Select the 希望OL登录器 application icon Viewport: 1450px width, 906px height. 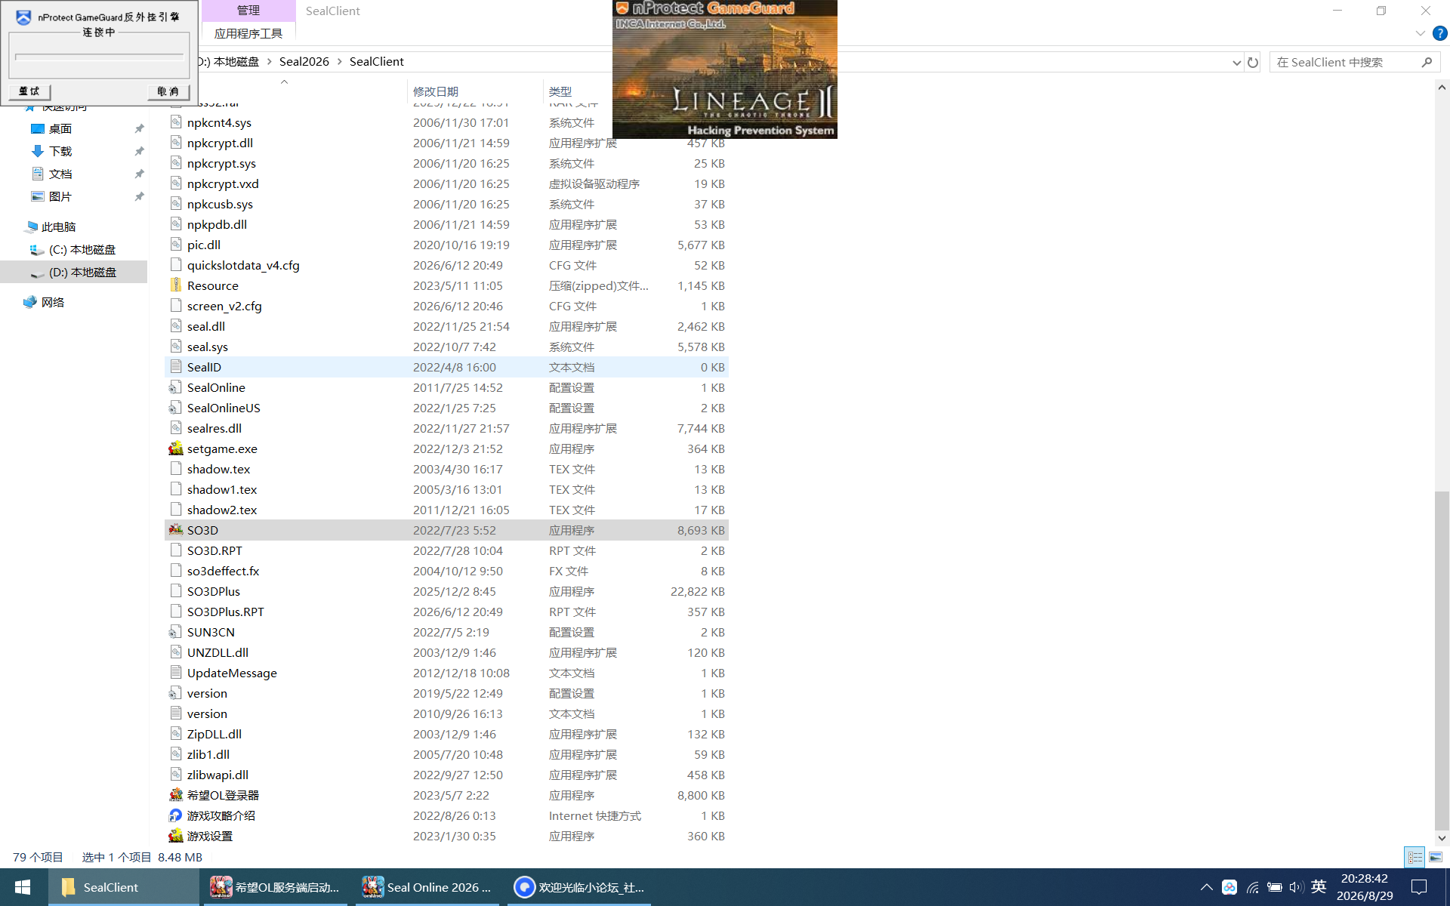point(176,795)
